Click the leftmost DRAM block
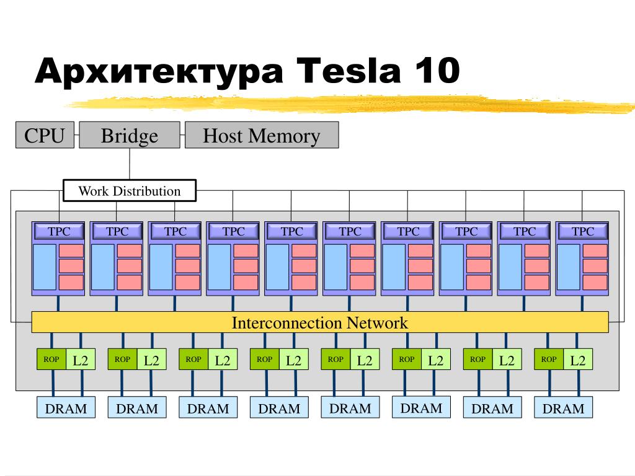This screenshot has width=635, height=476. pos(66,408)
